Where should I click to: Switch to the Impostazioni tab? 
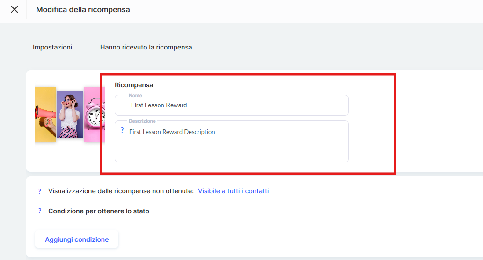coord(52,47)
